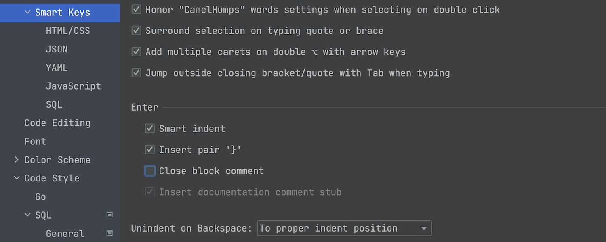Open the JavaScript smart keys page
Screen dimensions: 606x242
coord(74,86)
